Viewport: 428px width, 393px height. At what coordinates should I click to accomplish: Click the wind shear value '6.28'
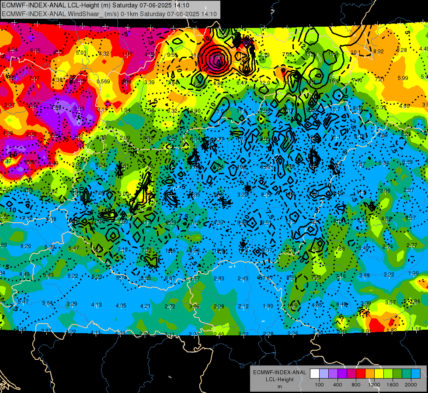[402, 50]
